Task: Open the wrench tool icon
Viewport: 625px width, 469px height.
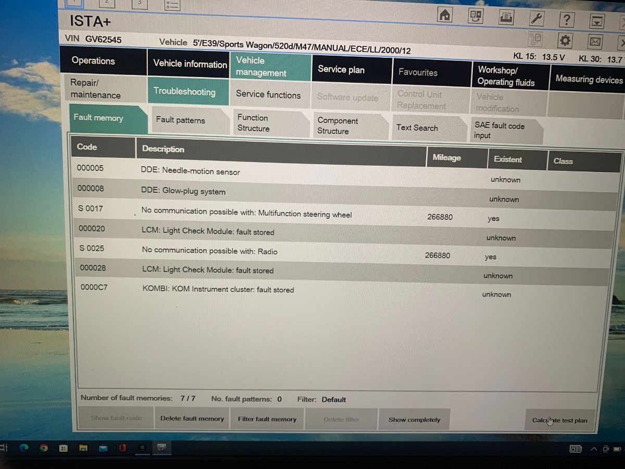Action: coord(536,19)
